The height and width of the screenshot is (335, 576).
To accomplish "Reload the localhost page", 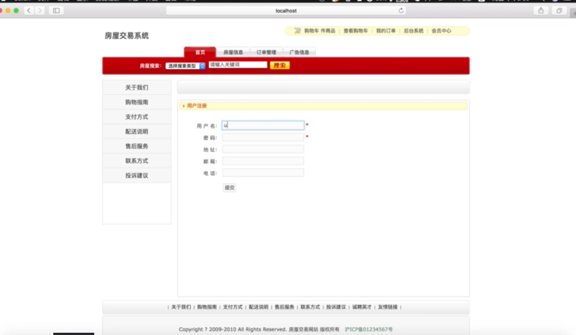I will pyautogui.click(x=401, y=11).
